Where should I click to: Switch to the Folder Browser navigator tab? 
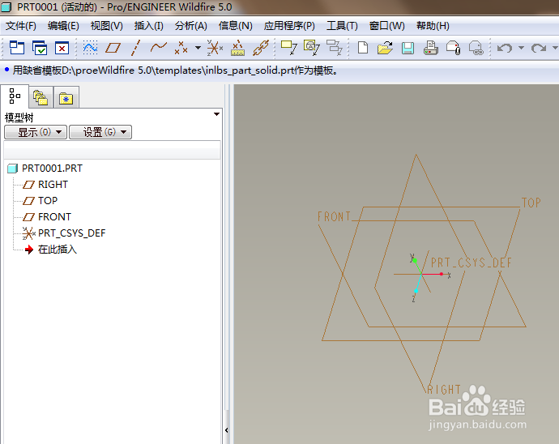pyautogui.click(x=41, y=97)
